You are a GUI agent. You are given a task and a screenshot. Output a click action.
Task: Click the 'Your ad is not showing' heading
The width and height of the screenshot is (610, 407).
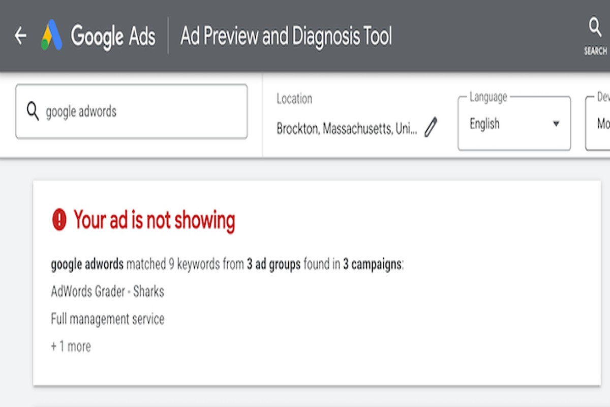tap(155, 220)
